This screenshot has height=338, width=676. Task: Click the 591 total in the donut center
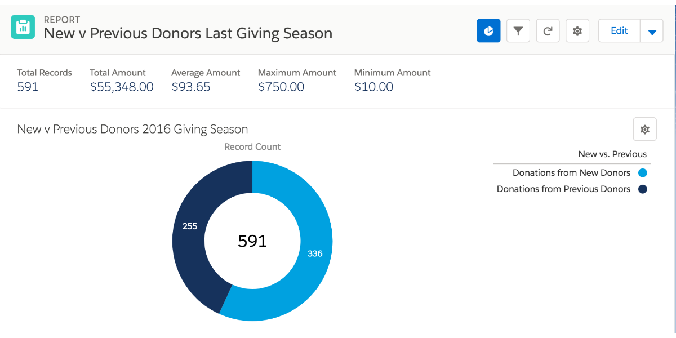coord(252,241)
